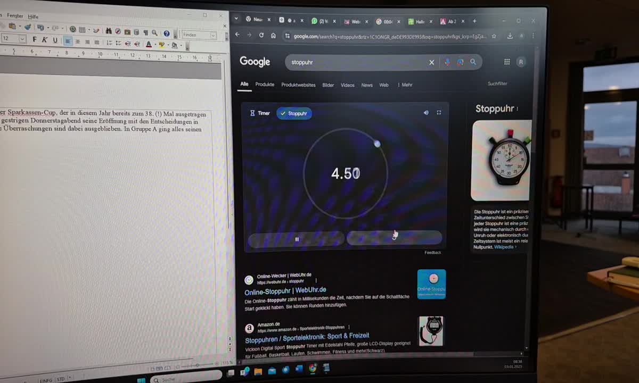Switch to the Timer mode
This screenshot has width=639, height=383.
click(x=260, y=113)
